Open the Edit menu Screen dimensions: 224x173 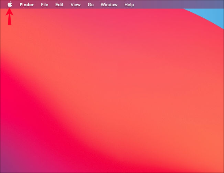click(59, 5)
